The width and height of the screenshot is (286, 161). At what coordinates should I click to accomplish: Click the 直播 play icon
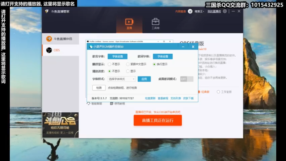click(x=129, y=22)
